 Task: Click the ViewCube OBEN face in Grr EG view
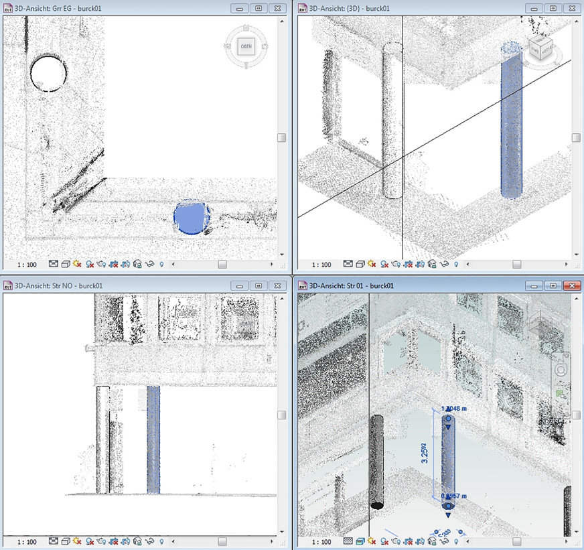[x=246, y=46]
